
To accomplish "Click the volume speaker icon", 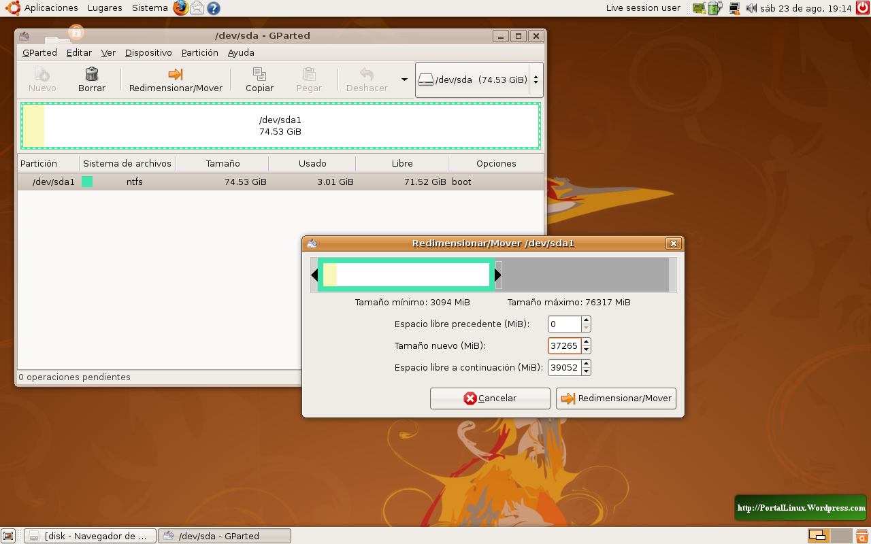I will pos(751,8).
